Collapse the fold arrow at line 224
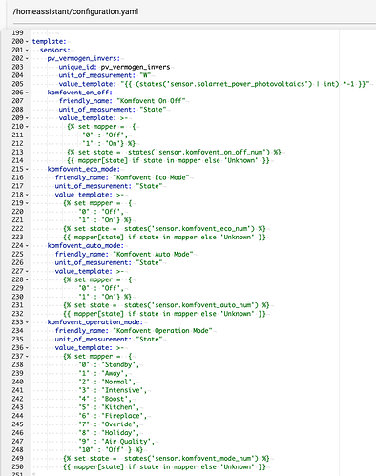 point(27,246)
